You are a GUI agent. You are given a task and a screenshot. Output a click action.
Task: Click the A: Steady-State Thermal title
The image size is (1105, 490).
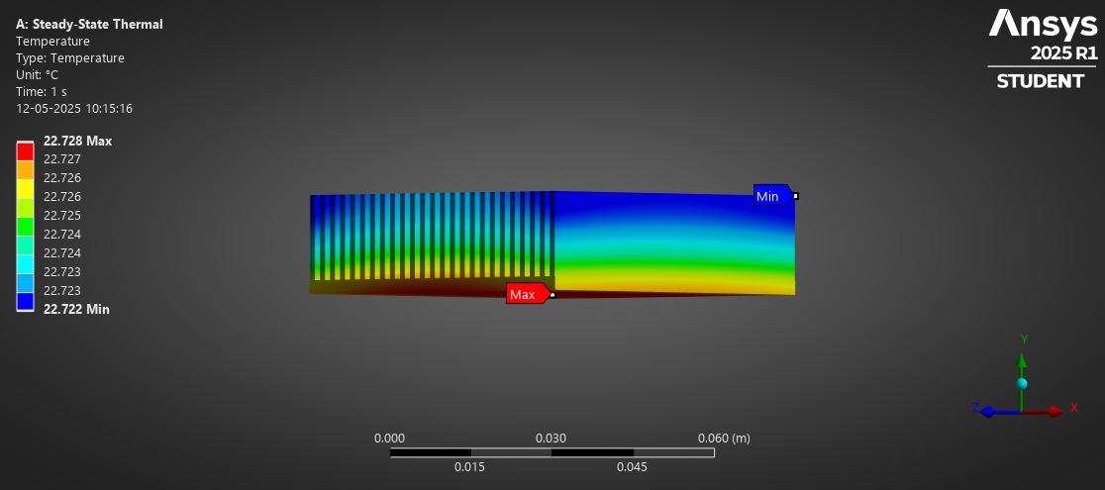tap(89, 24)
